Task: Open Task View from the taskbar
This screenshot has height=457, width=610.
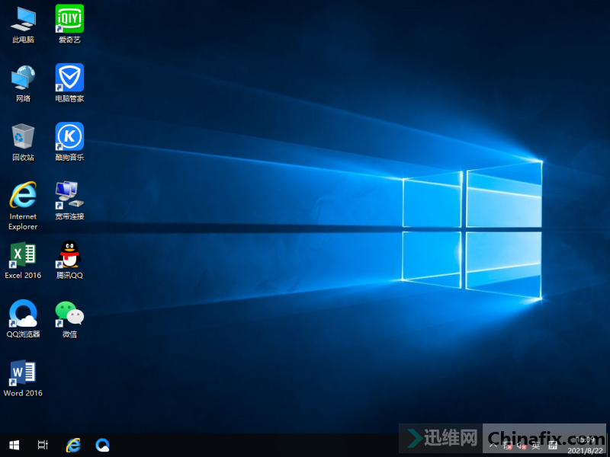Action: pos(43,445)
